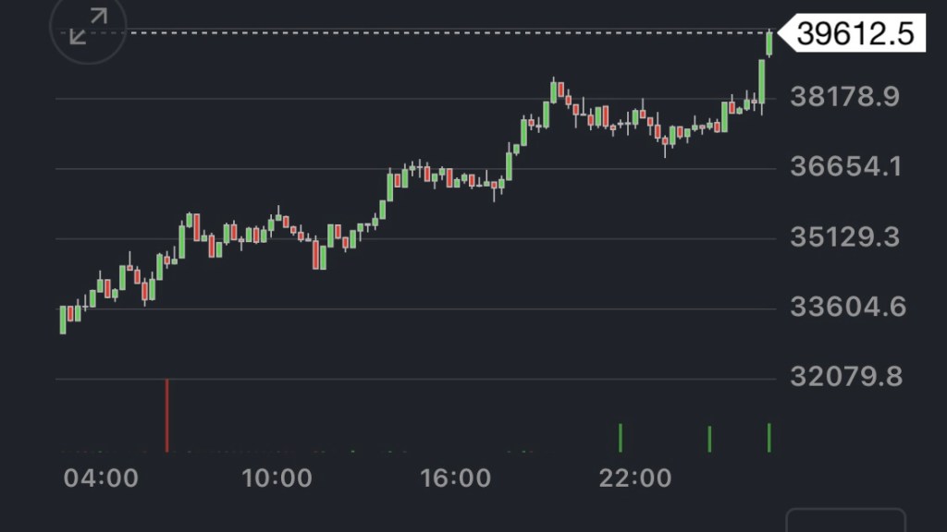947x532 pixels.
Task: Select the first green candle at far left
Action: tap(63, 320)
